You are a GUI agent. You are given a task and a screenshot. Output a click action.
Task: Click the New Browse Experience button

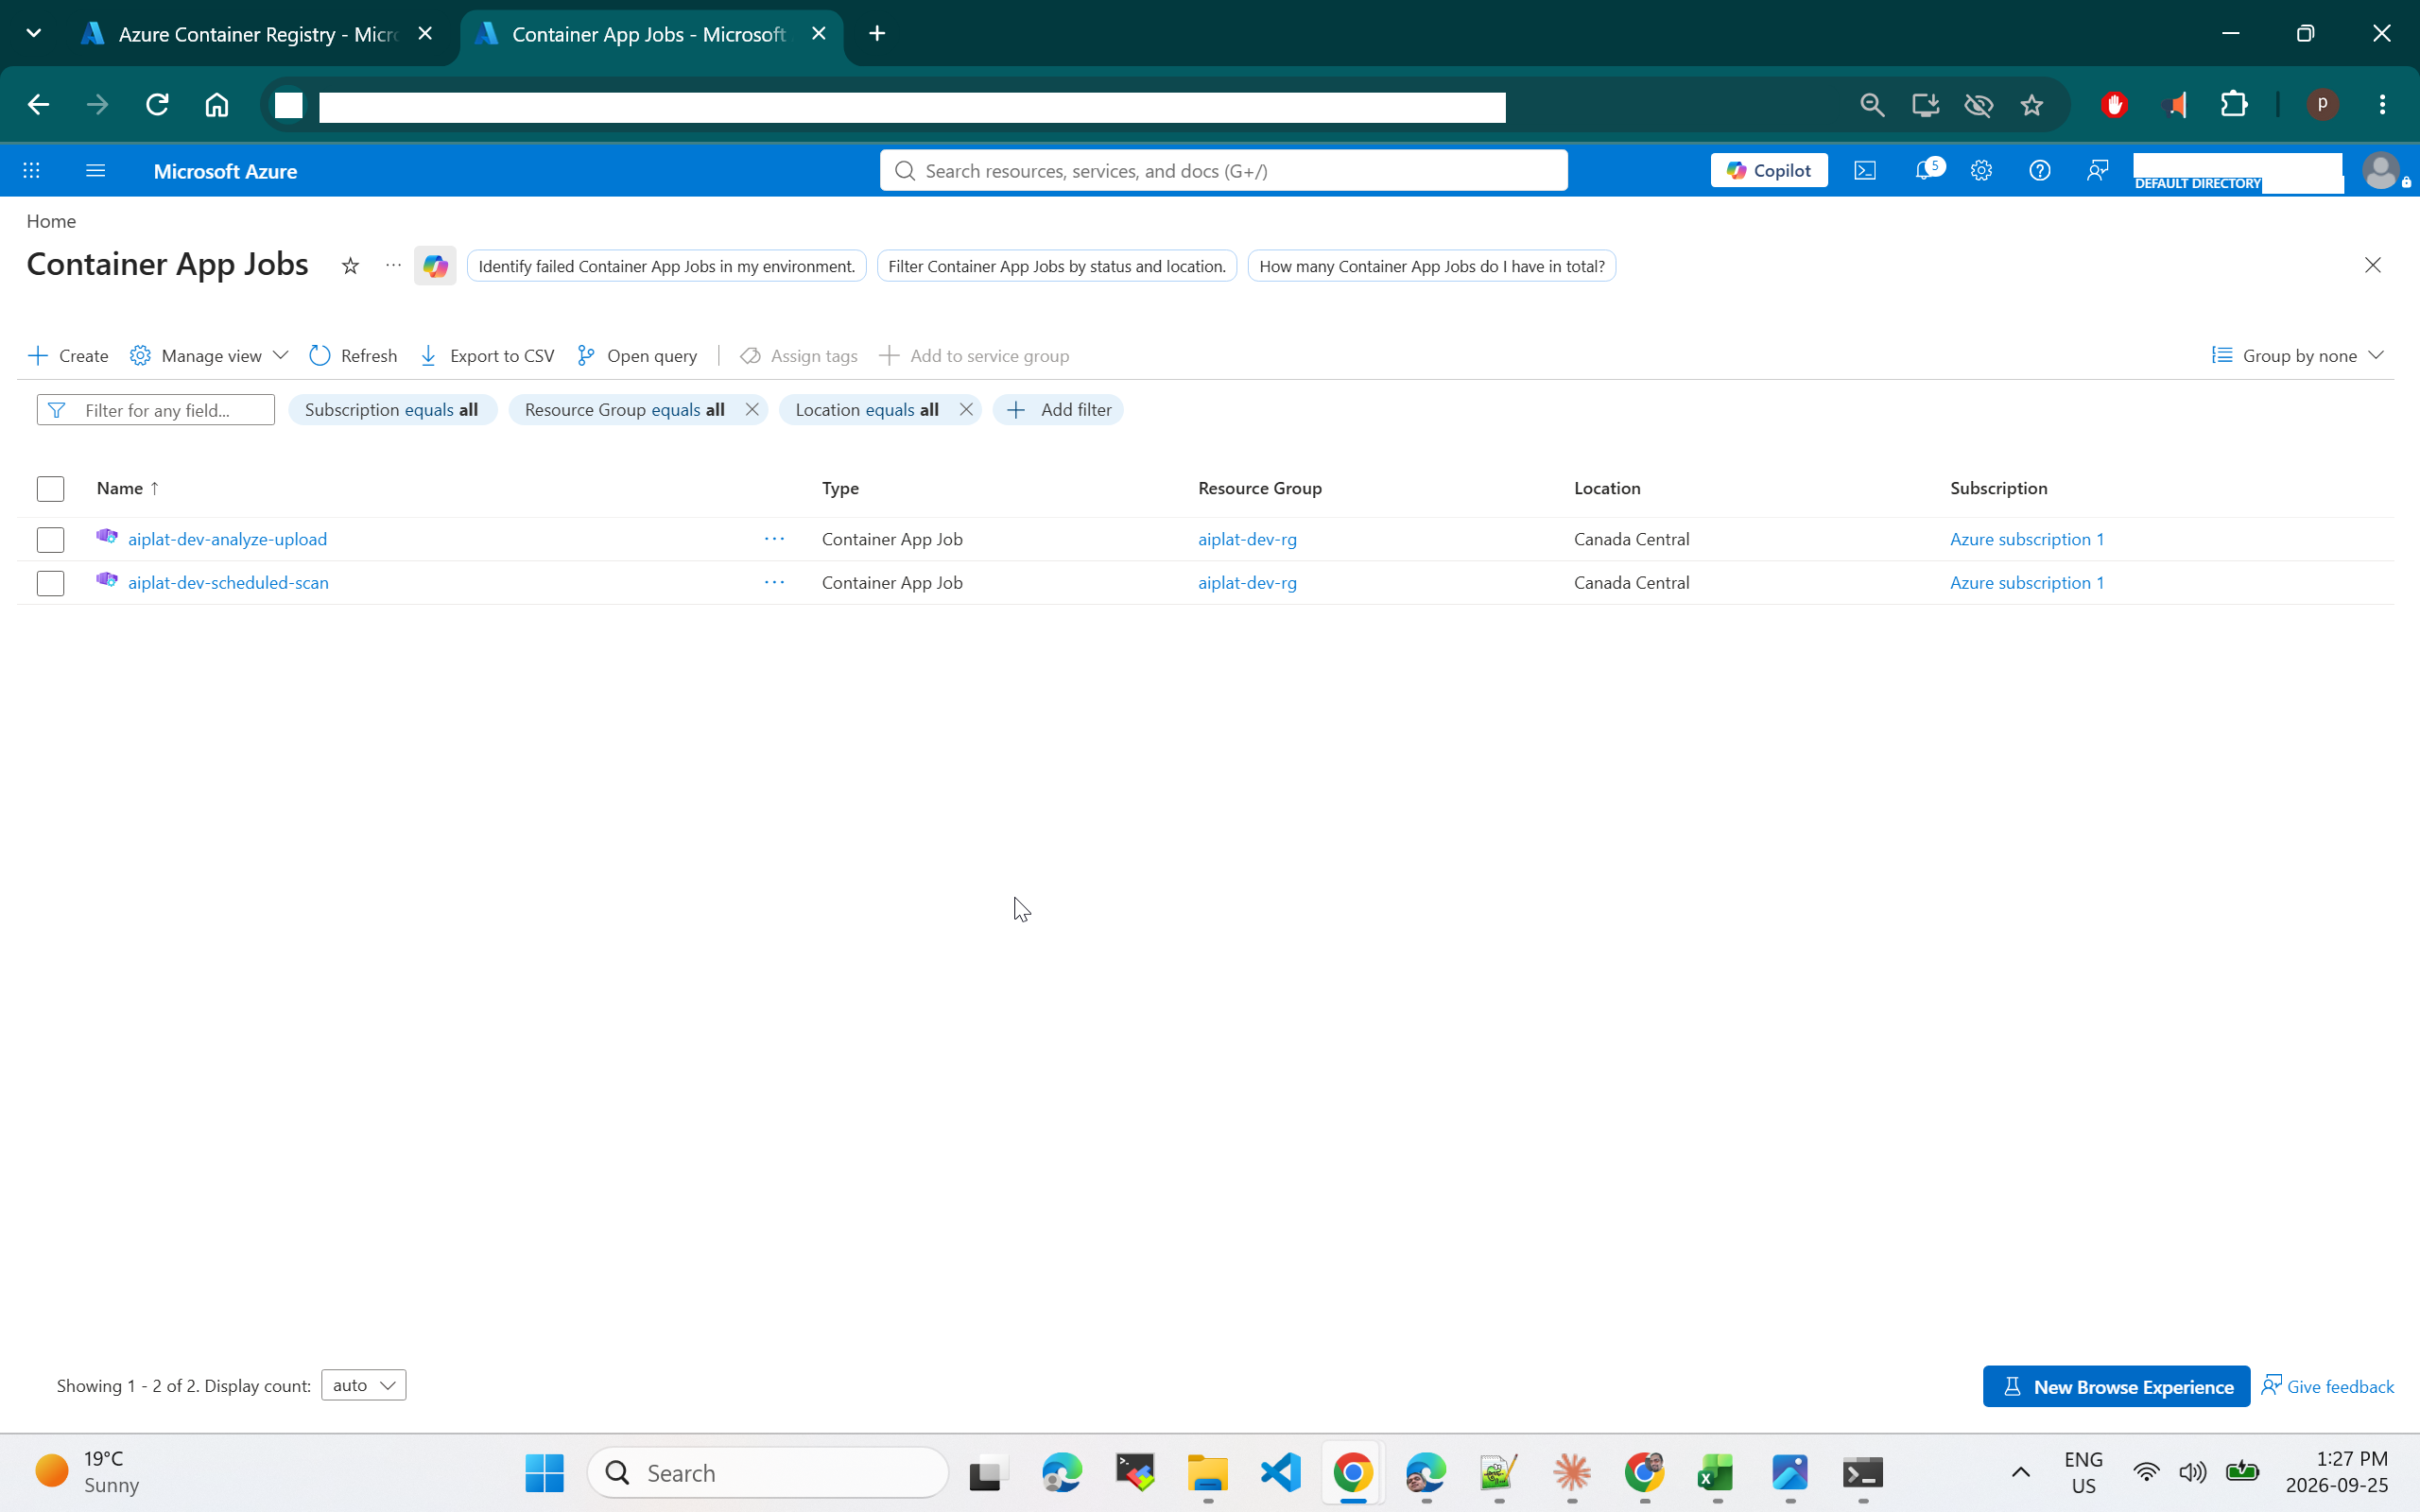coord(2116,1386)
